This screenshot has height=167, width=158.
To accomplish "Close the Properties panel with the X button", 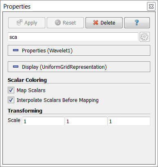I will click(151, 7).
